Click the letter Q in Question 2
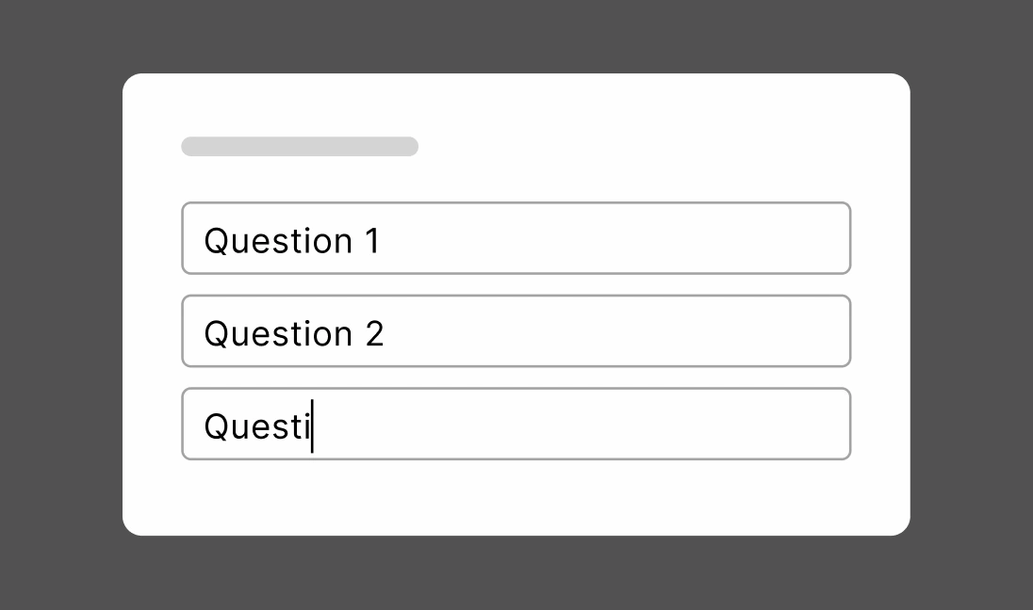The width and height of the screenshot is (1033, 610). pyautogui.click(x=216, y=333)
